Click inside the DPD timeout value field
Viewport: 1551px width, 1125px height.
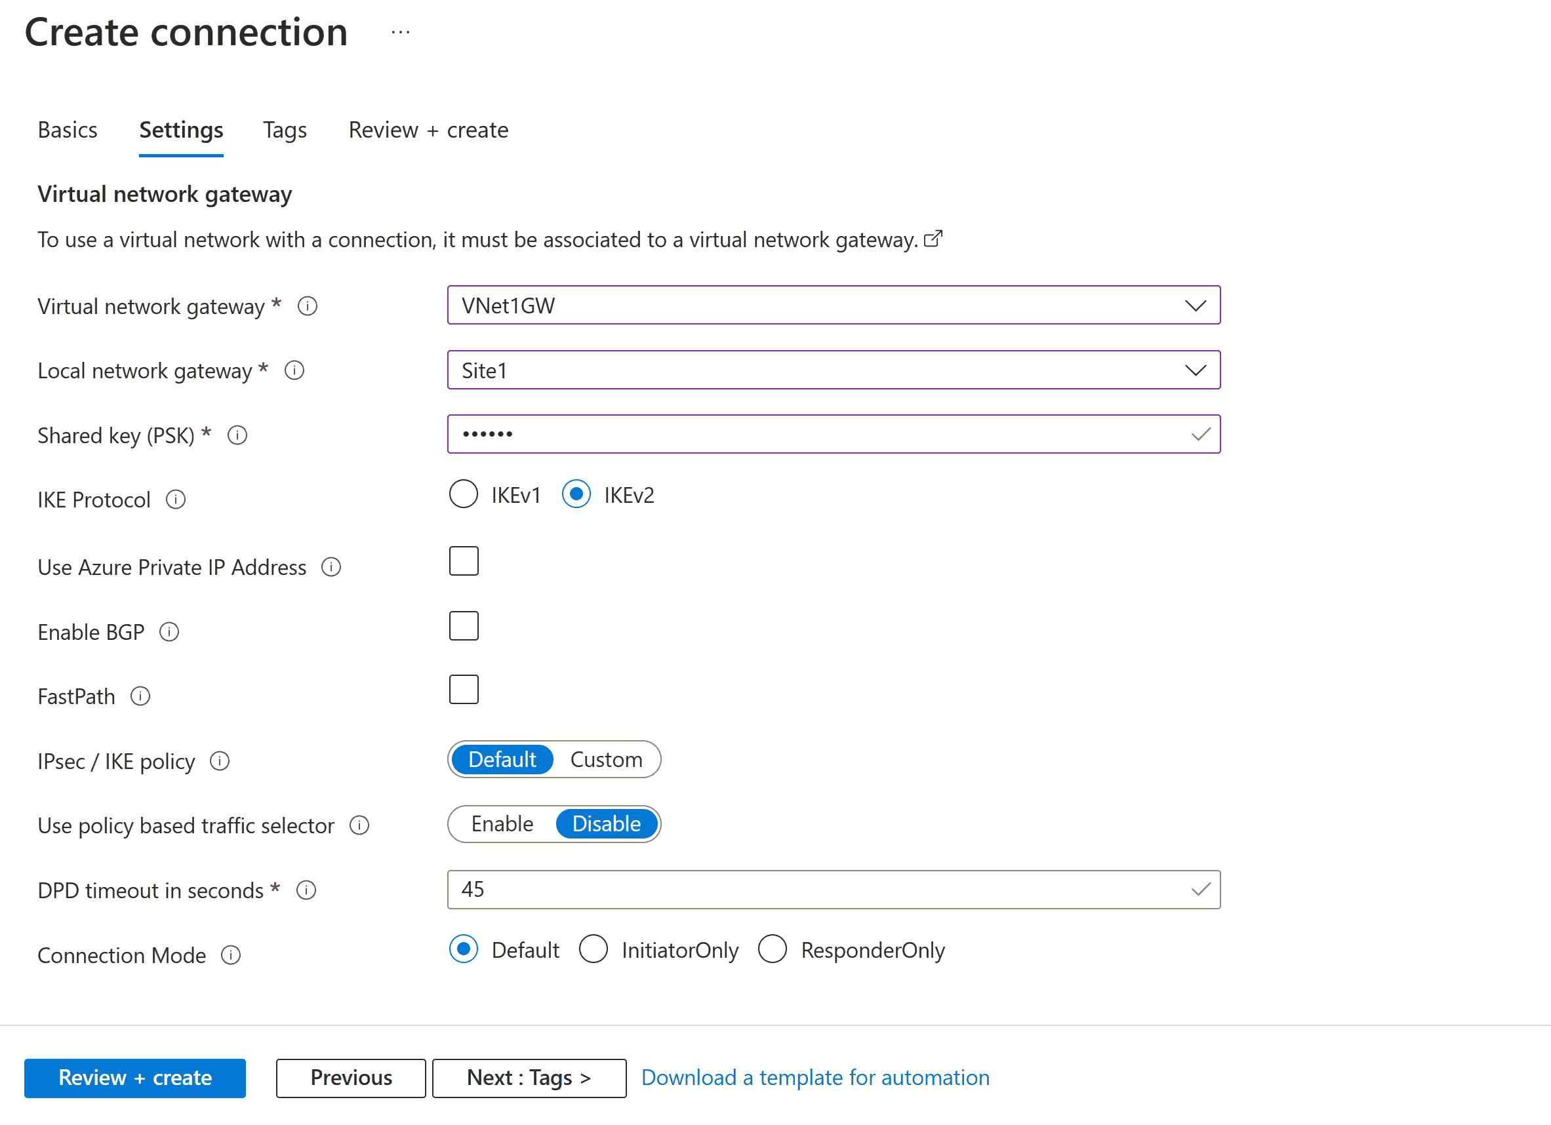752,889
